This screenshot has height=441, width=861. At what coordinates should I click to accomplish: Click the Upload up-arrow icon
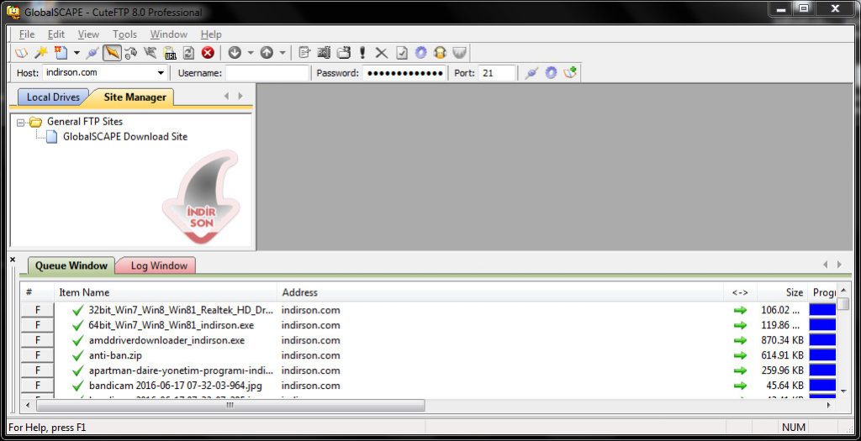coord(267,53)
